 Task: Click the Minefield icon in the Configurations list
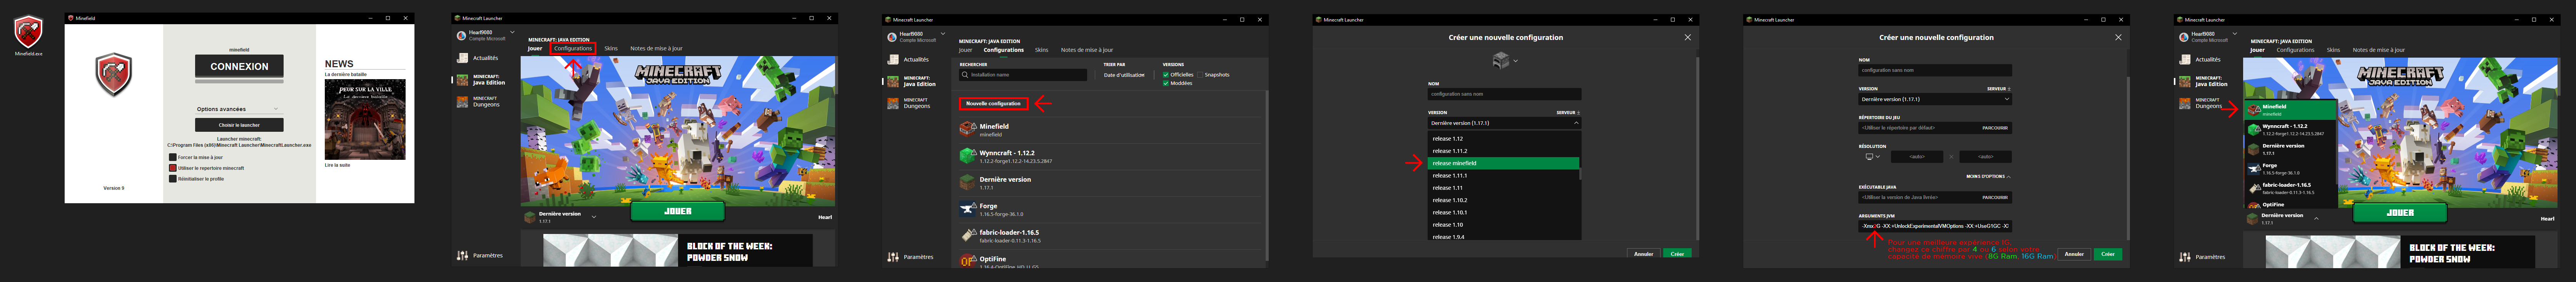(x=967, y=129)
